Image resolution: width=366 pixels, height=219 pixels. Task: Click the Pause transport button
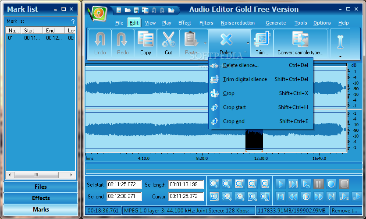(318, 184)
